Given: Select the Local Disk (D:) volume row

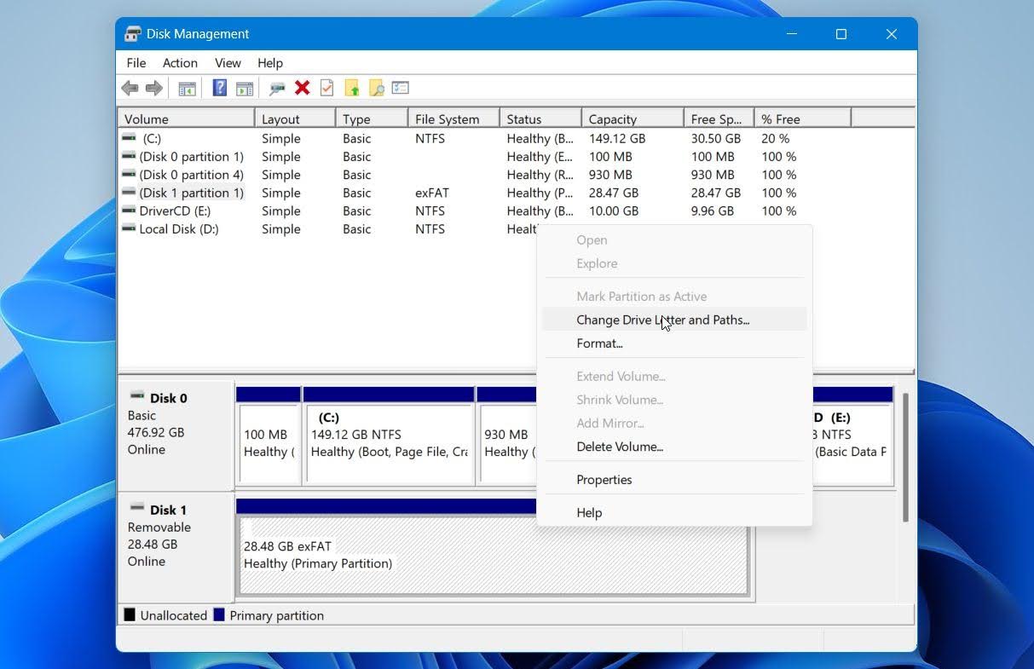Looking at the screenshot, I should point(327,228).
